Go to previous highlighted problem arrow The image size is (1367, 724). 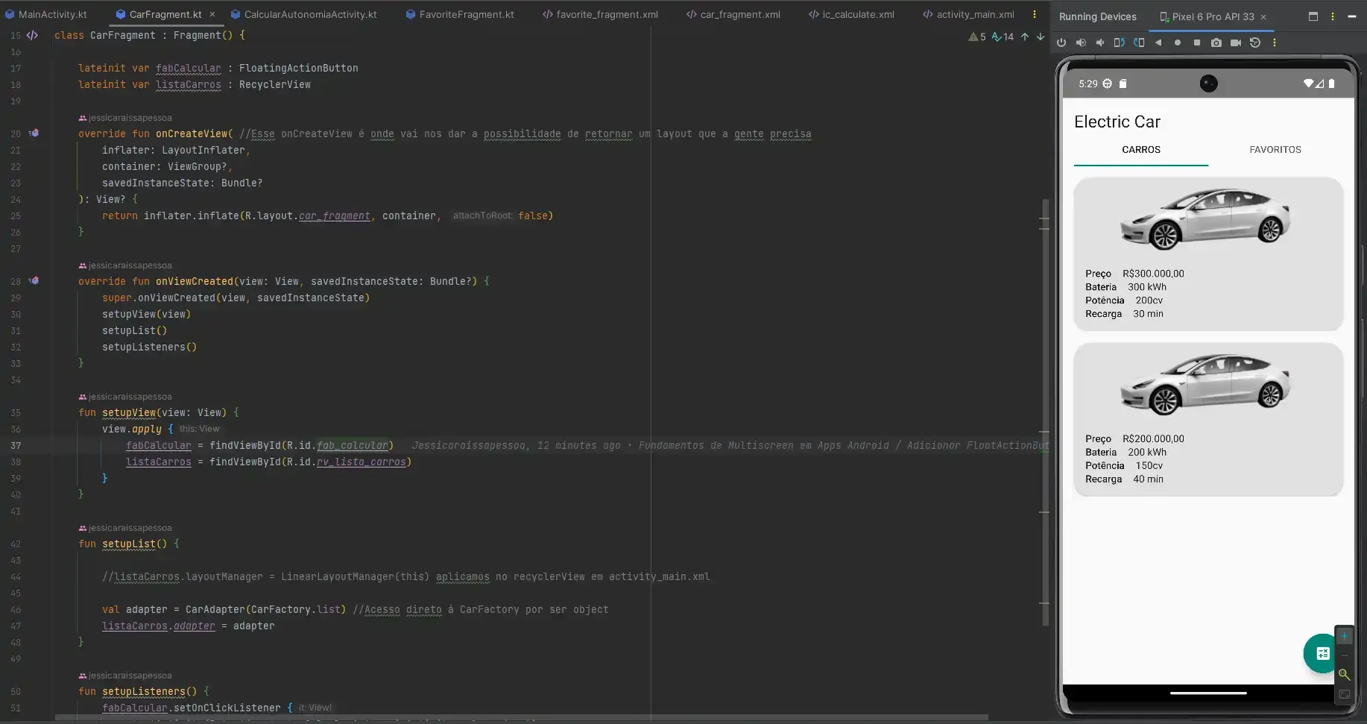click(1025, 37)
